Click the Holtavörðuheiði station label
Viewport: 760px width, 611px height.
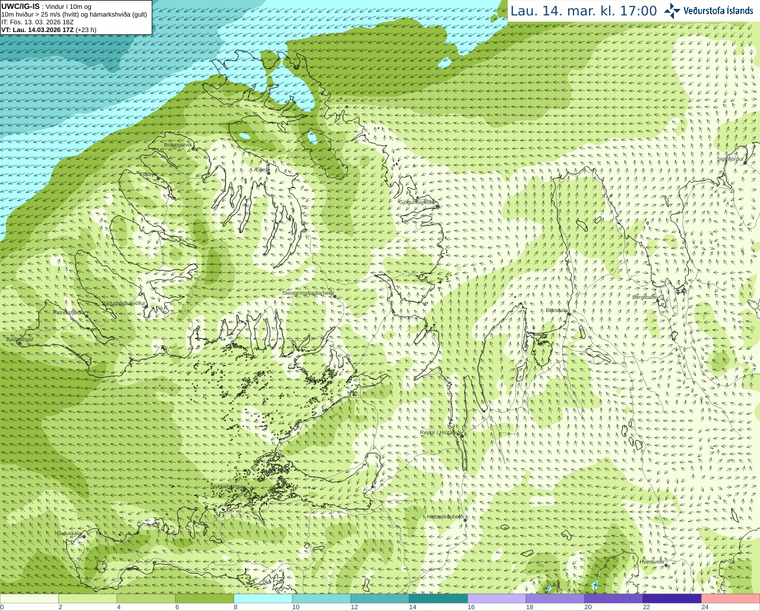tap(445, 517)
